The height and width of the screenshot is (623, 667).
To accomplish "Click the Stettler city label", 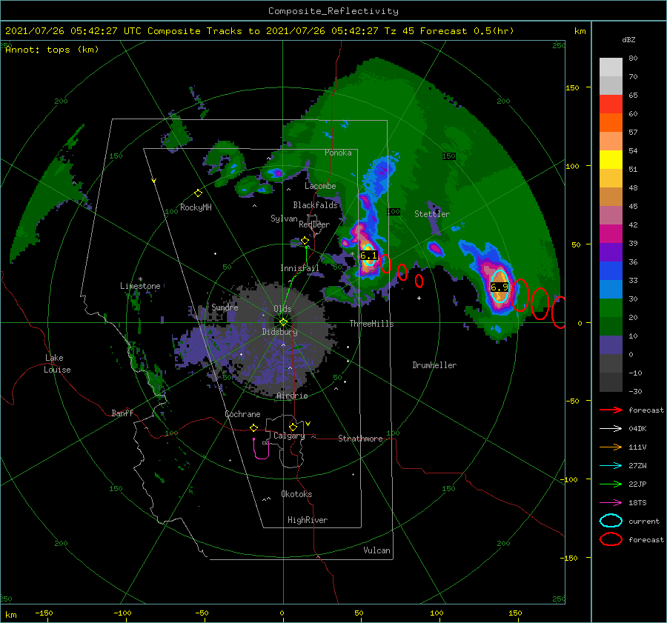I will pos(432,214).
